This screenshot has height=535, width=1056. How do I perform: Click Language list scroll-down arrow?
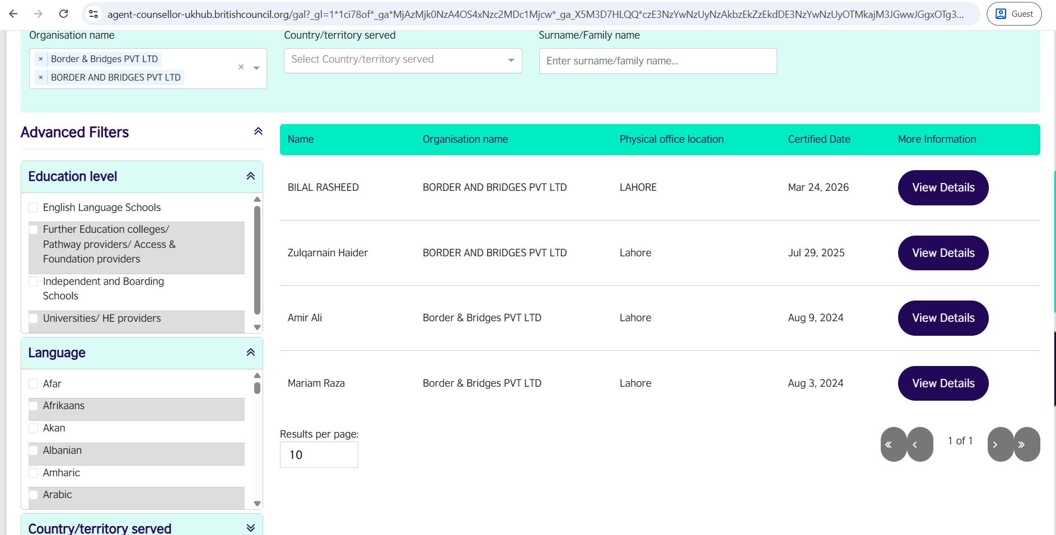click(258, 504)
